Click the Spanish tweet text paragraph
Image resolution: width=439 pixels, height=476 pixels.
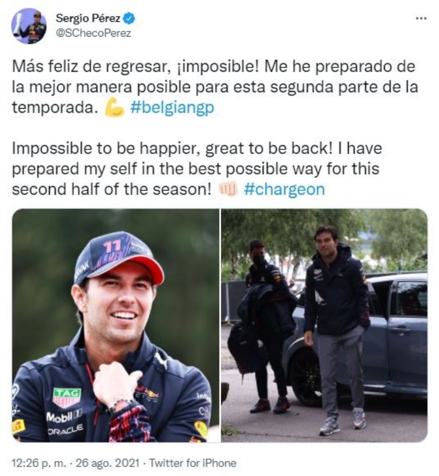click(215, 87)
